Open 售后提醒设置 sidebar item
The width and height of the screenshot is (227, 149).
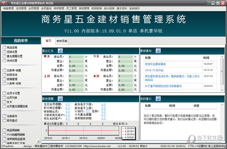(x=13, y=56)
